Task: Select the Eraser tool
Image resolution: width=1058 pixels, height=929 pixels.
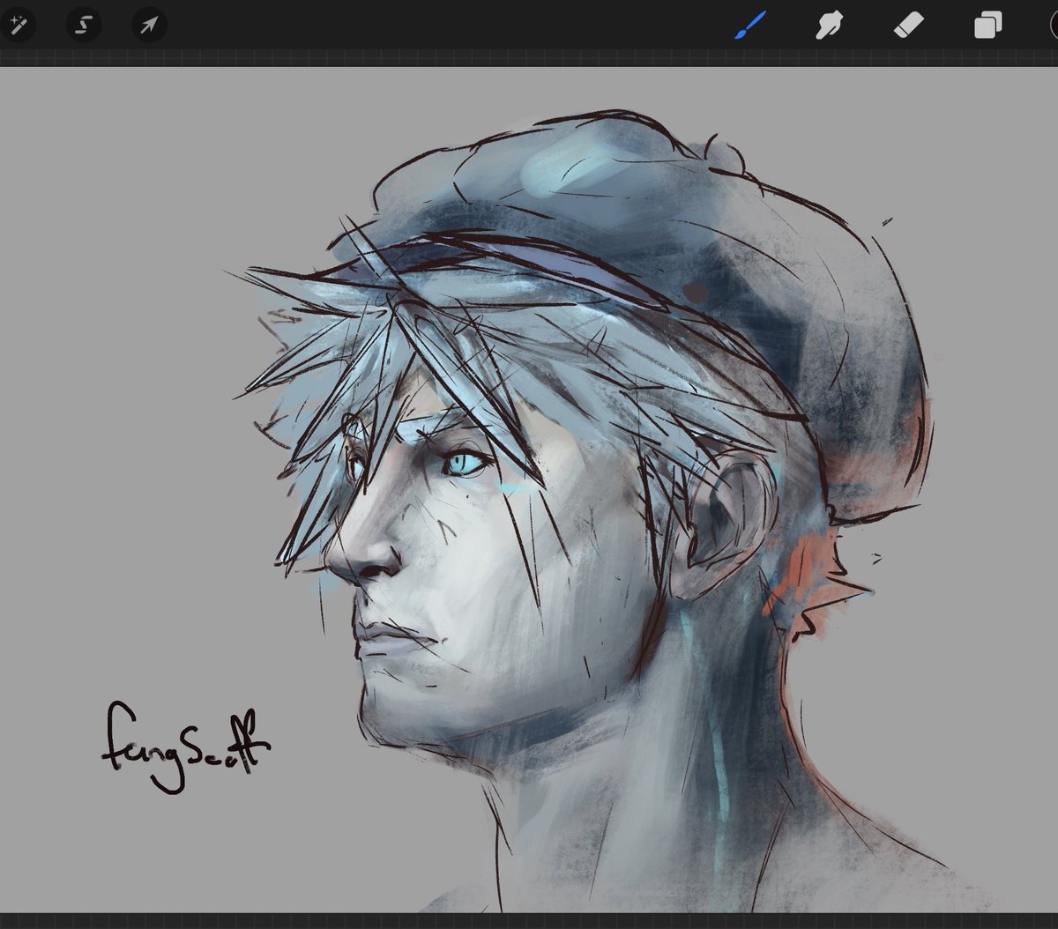Action: (x=908, y=25)
